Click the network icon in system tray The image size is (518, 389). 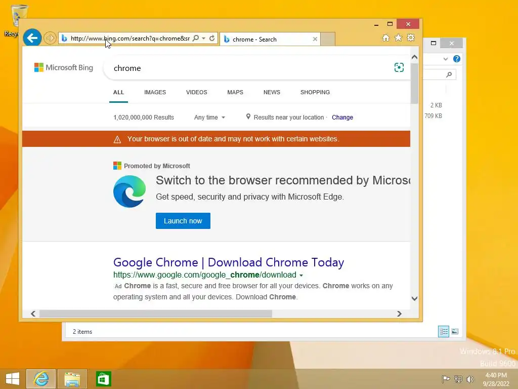(x=458, y=379)
